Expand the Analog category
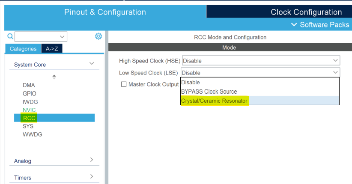 click(x=92, y=160)
